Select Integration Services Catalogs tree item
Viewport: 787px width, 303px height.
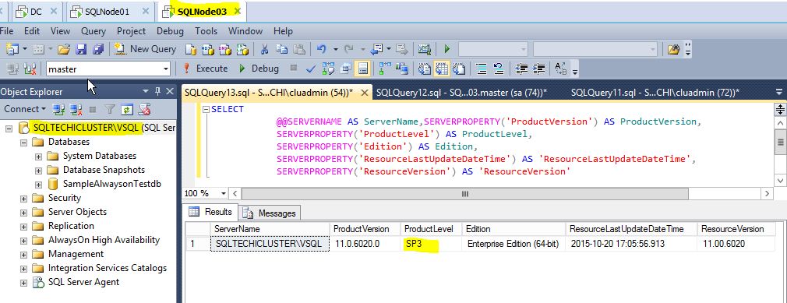point(107,268)
